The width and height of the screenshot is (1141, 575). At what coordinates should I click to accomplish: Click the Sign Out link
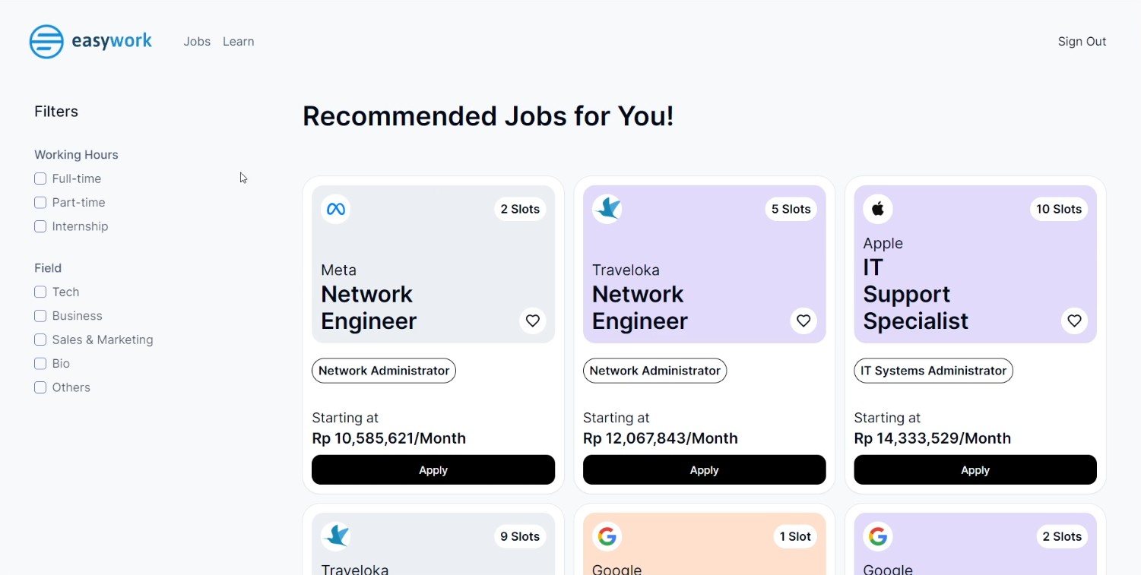click(x=1082, y=42)
